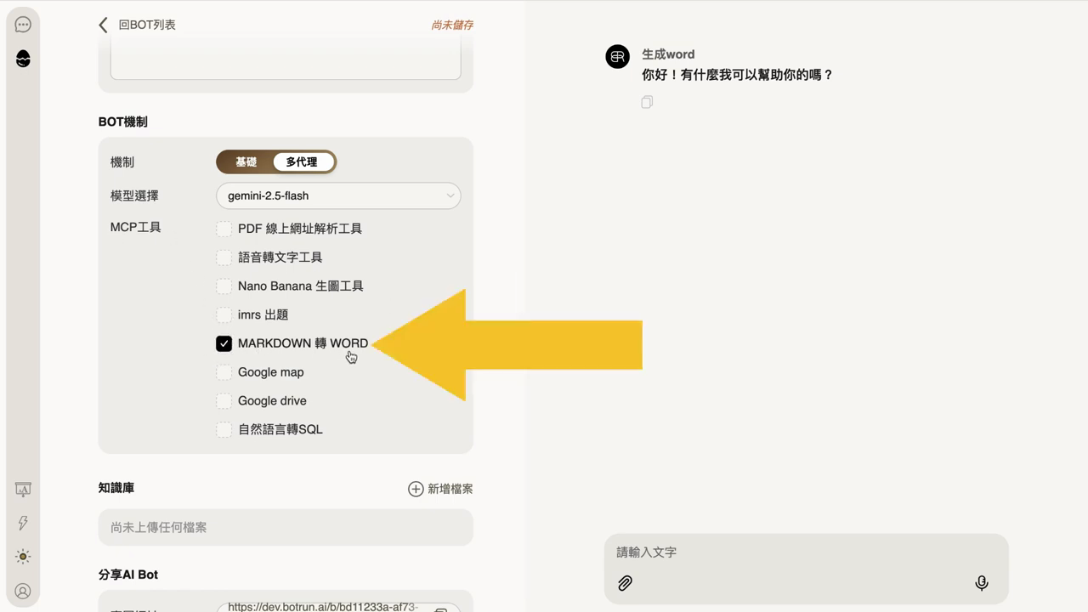Switch mechanism to 基礎 mode
The image size is (1088, 612).
point(246,161)
